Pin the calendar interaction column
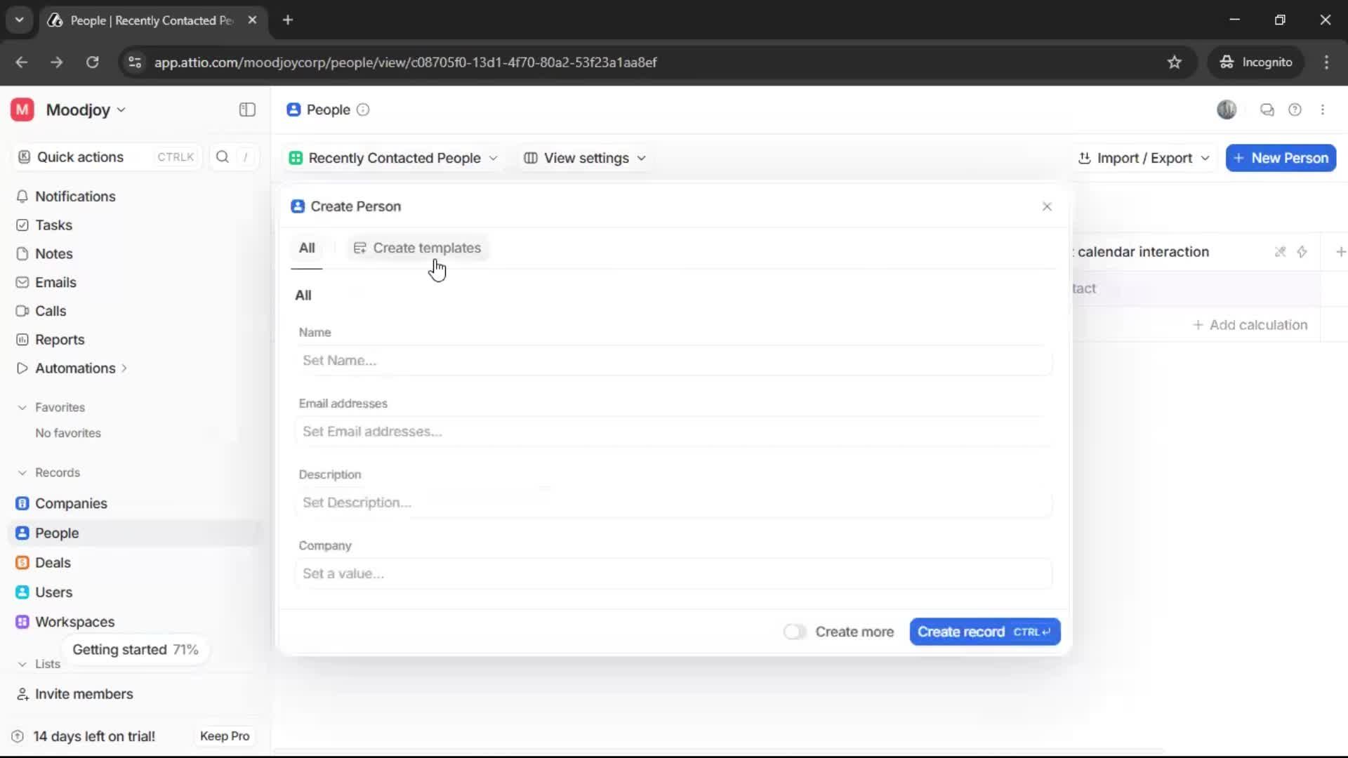1348x758 pixels. click(x=1280, y=251)
